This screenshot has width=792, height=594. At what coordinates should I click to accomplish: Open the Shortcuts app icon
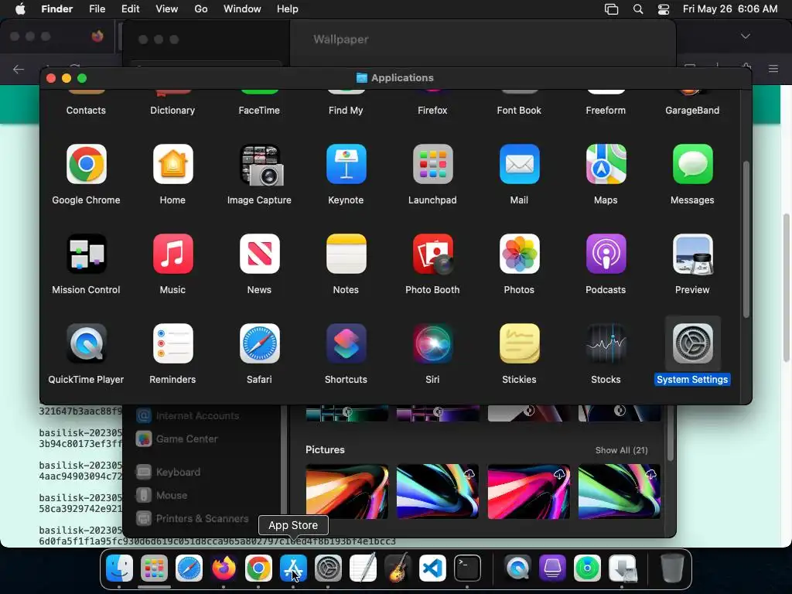pos(346,343)
